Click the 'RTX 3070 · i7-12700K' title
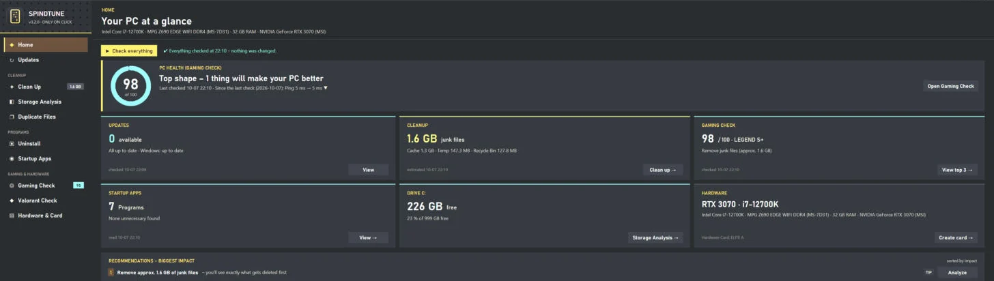The width and height of the screenshot is (994, 281). (740, 204)
